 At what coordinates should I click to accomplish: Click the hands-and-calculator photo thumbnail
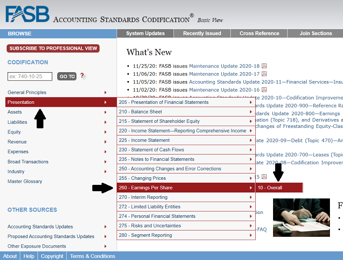[x=301, y=217]
